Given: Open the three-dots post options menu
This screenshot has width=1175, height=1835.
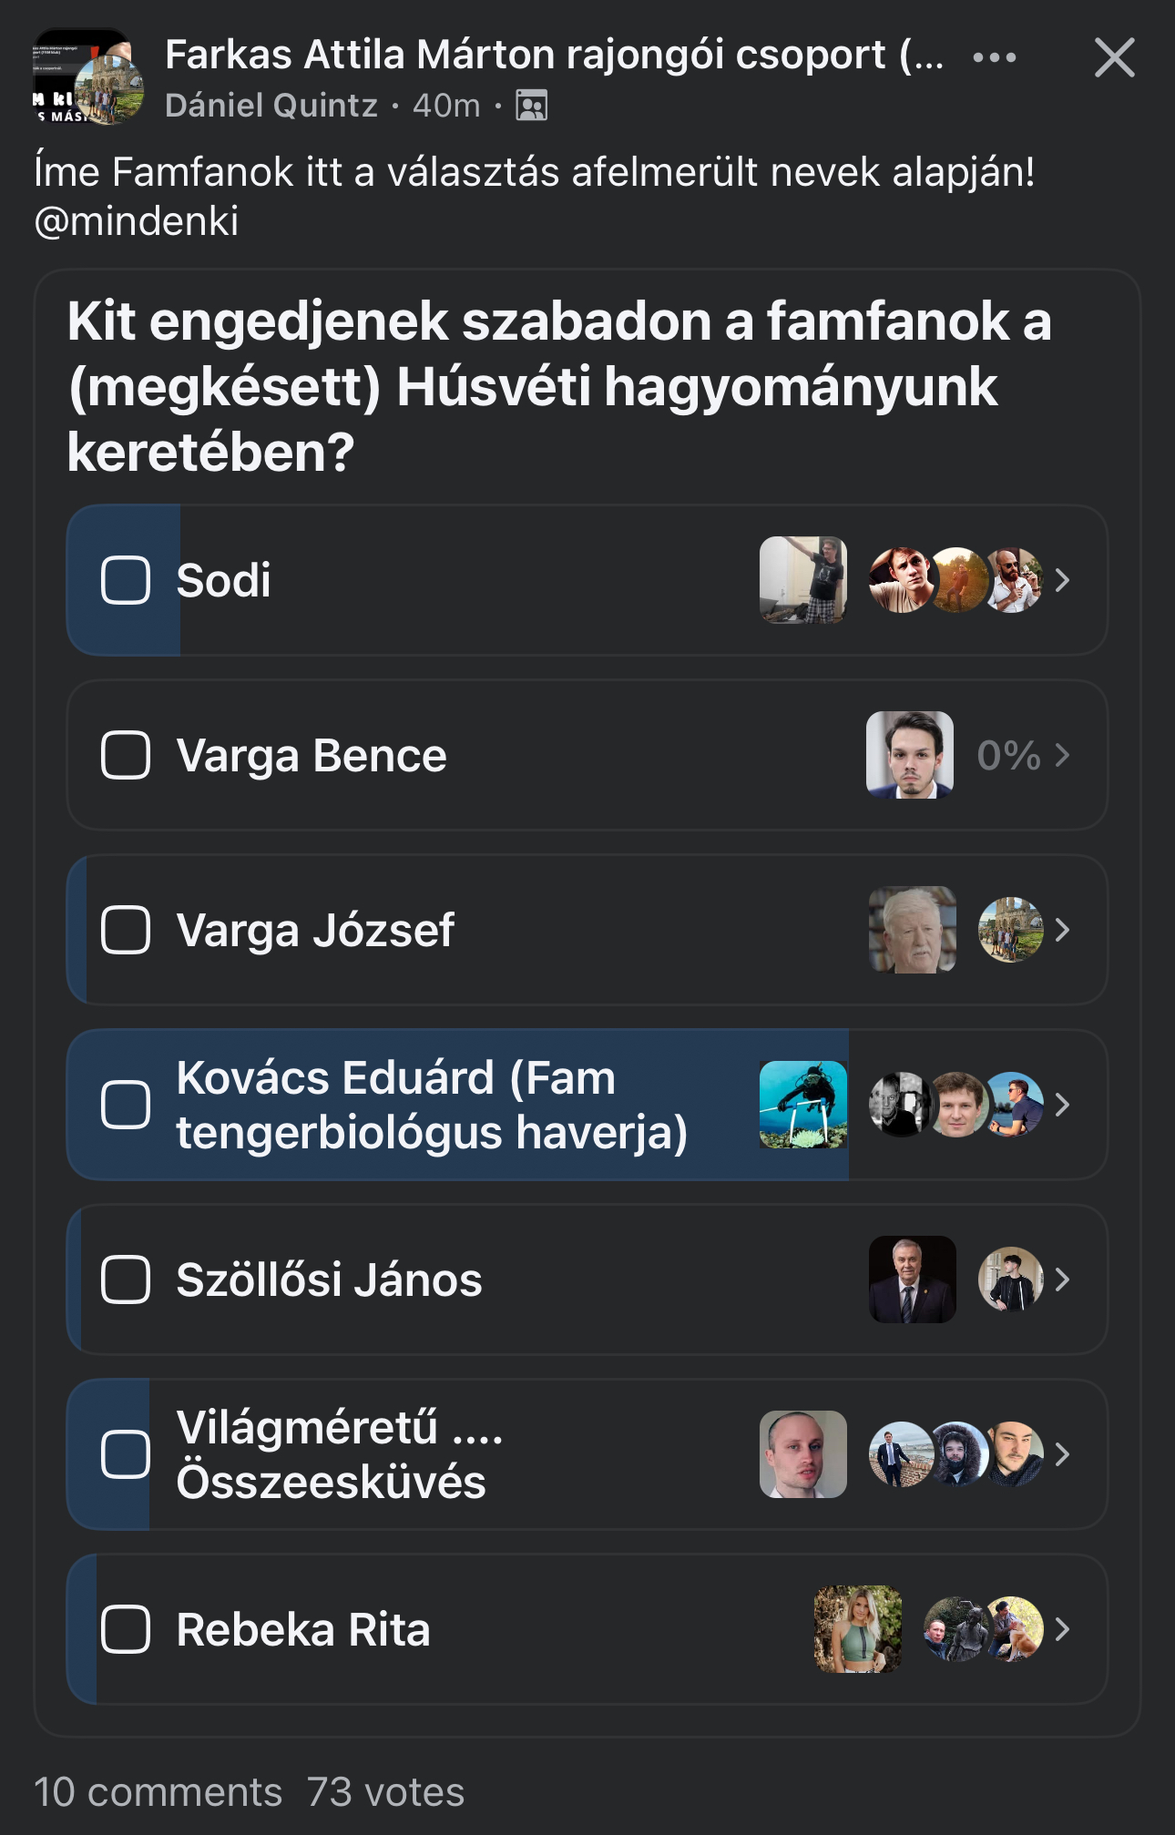Looking at the screenshot, I should (994, 57).
